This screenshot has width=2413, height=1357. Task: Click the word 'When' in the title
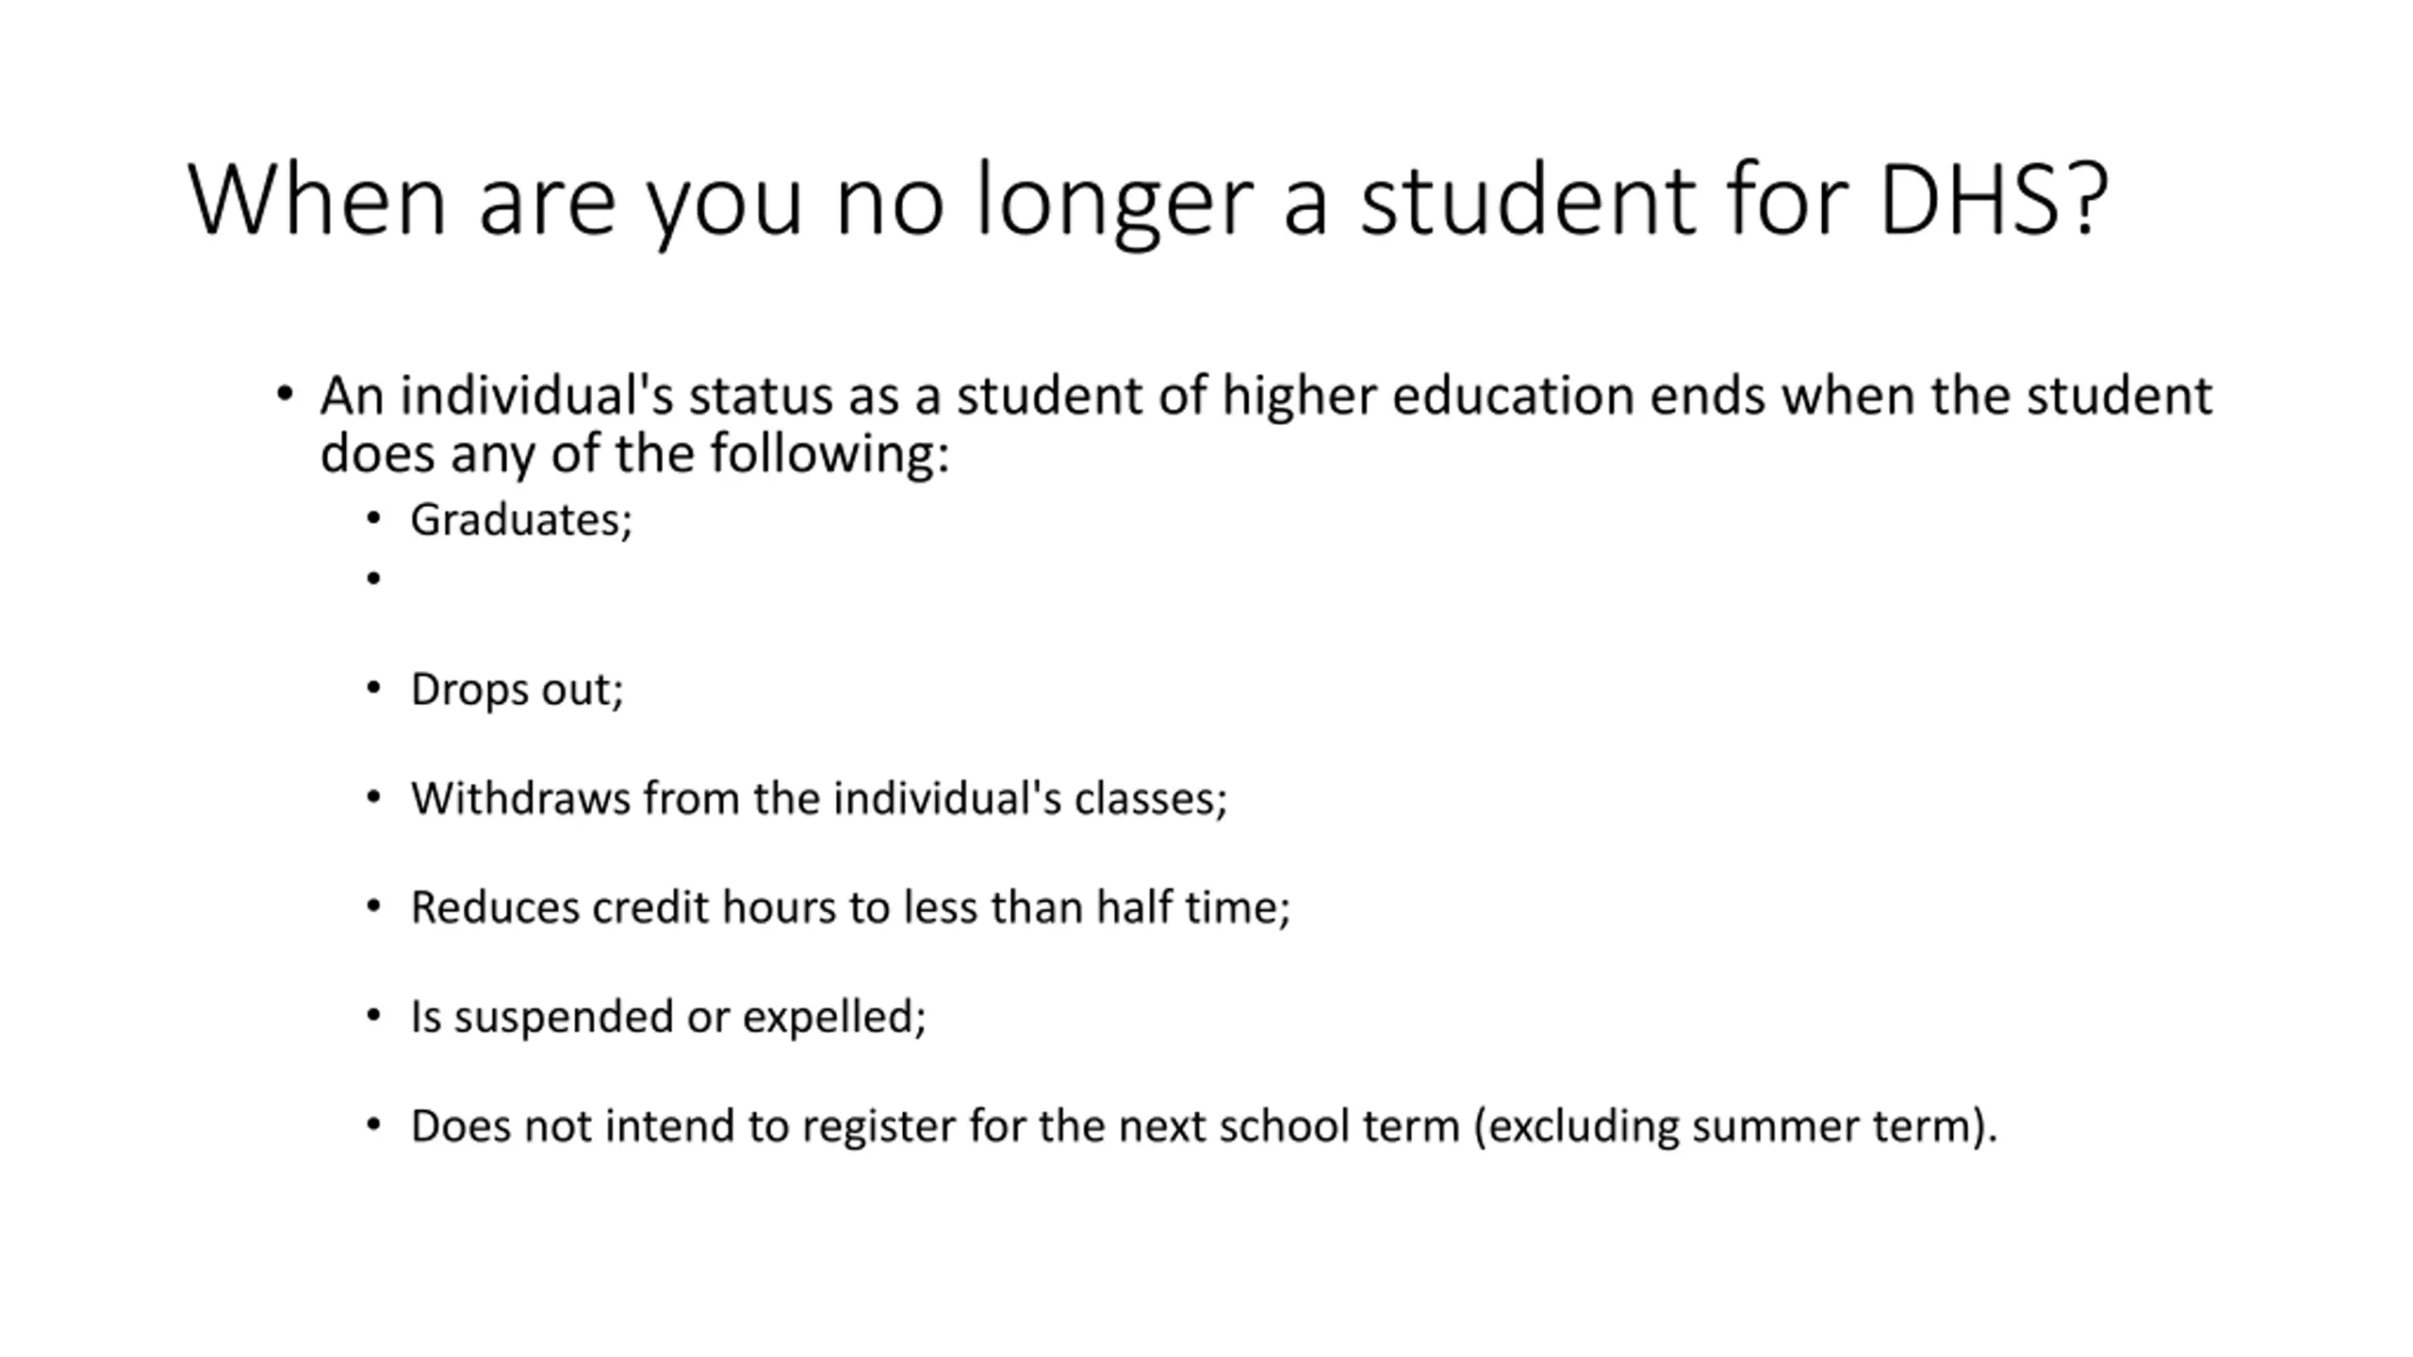(x=317, y=200)
